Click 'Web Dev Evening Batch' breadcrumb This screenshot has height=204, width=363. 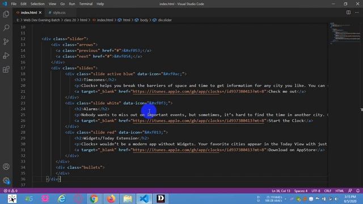(41, 20)
